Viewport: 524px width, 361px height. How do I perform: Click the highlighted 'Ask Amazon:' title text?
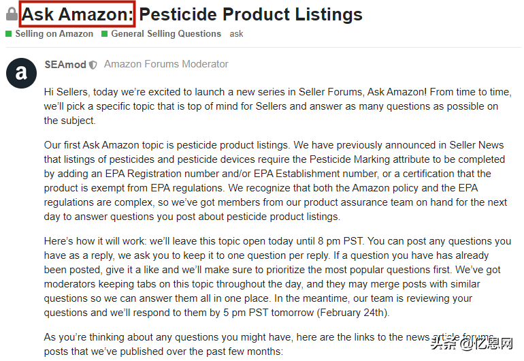pos(78,14)
